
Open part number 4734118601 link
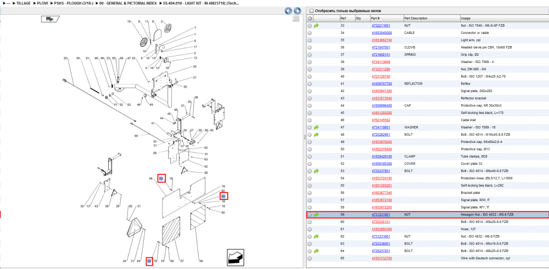click(x=380, y=127)
